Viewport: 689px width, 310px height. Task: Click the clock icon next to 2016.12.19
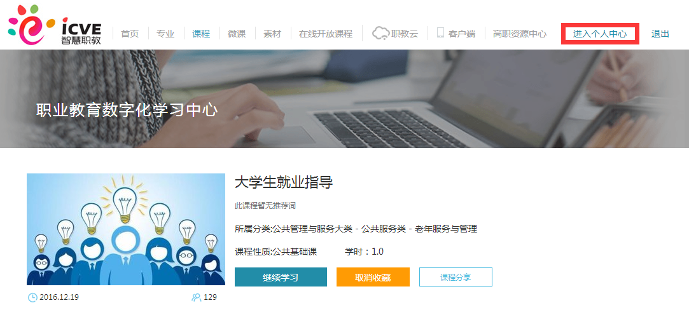[32, 297]
